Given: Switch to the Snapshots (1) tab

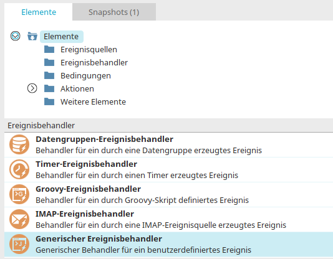Looking at the screenshot, I should click(114, 12).
